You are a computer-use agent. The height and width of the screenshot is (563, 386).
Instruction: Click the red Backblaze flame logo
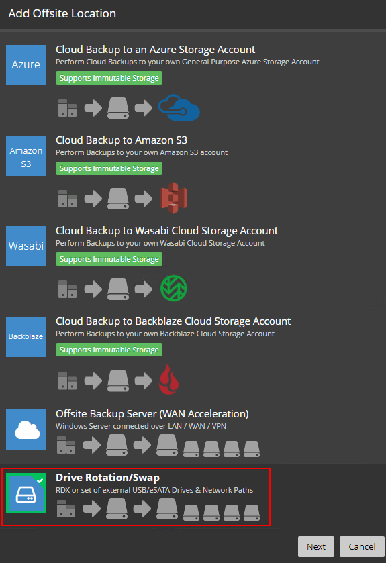[168, 379]
